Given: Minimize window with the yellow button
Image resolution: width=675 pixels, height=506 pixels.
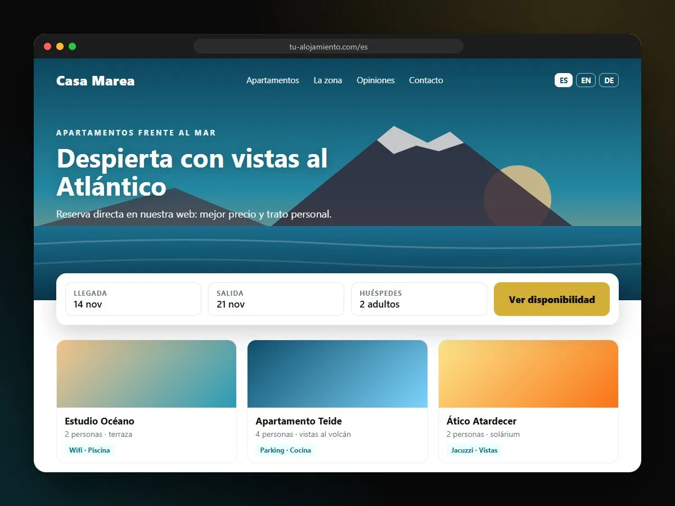Looking at the screenshot, I should tap(60, 47).
